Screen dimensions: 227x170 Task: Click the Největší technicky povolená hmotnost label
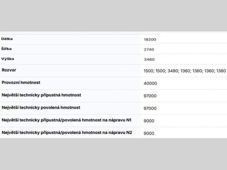click(x=41, y=107)
